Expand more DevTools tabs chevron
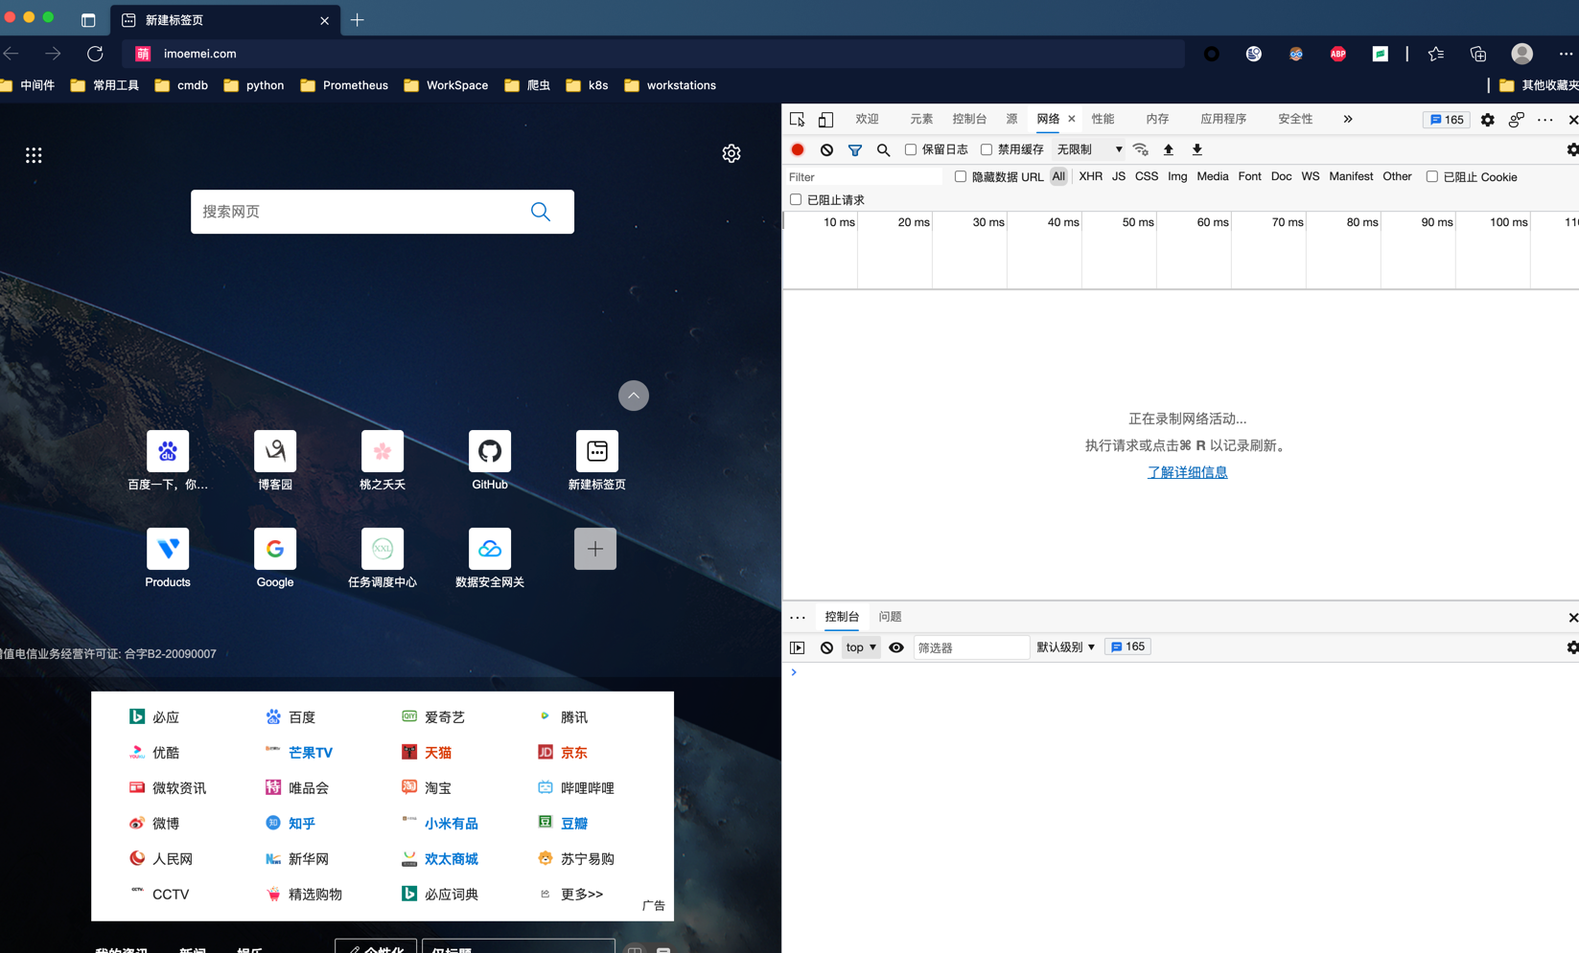Image resolution: width=1579 pixels, height=953 pixels. tap(1348, 119)
